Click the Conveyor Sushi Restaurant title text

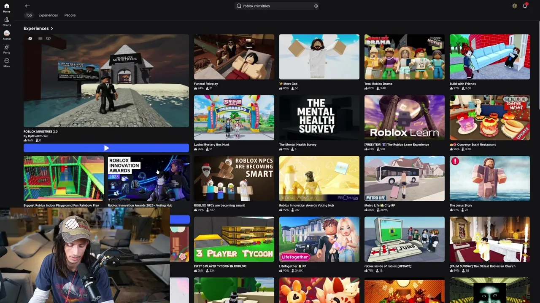click(x=473, y=144)
